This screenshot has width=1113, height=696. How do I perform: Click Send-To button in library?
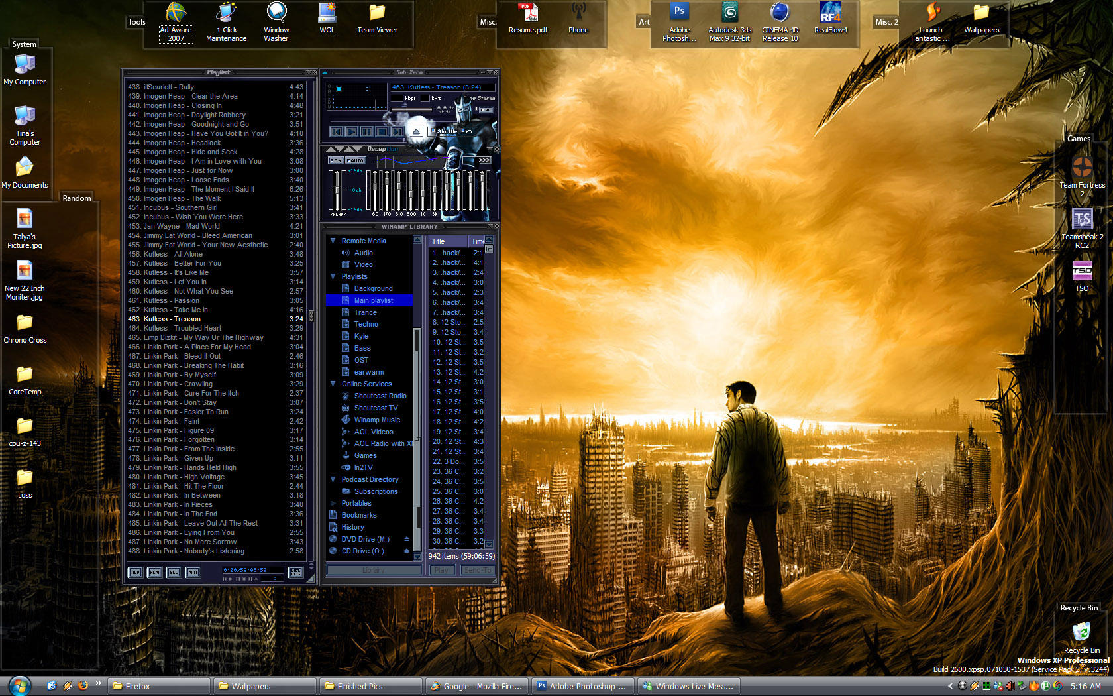[478, 570]
